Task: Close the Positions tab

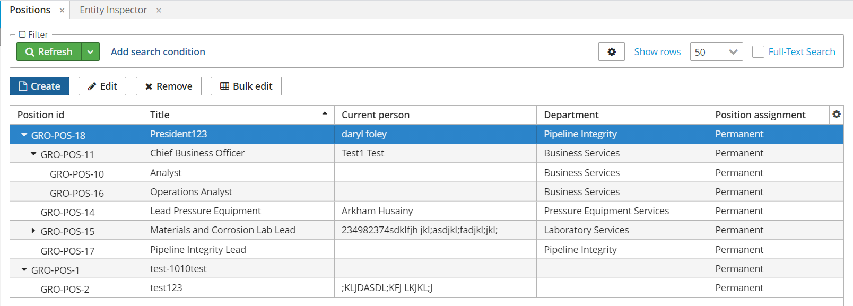Action: click(x=62, y=10)
